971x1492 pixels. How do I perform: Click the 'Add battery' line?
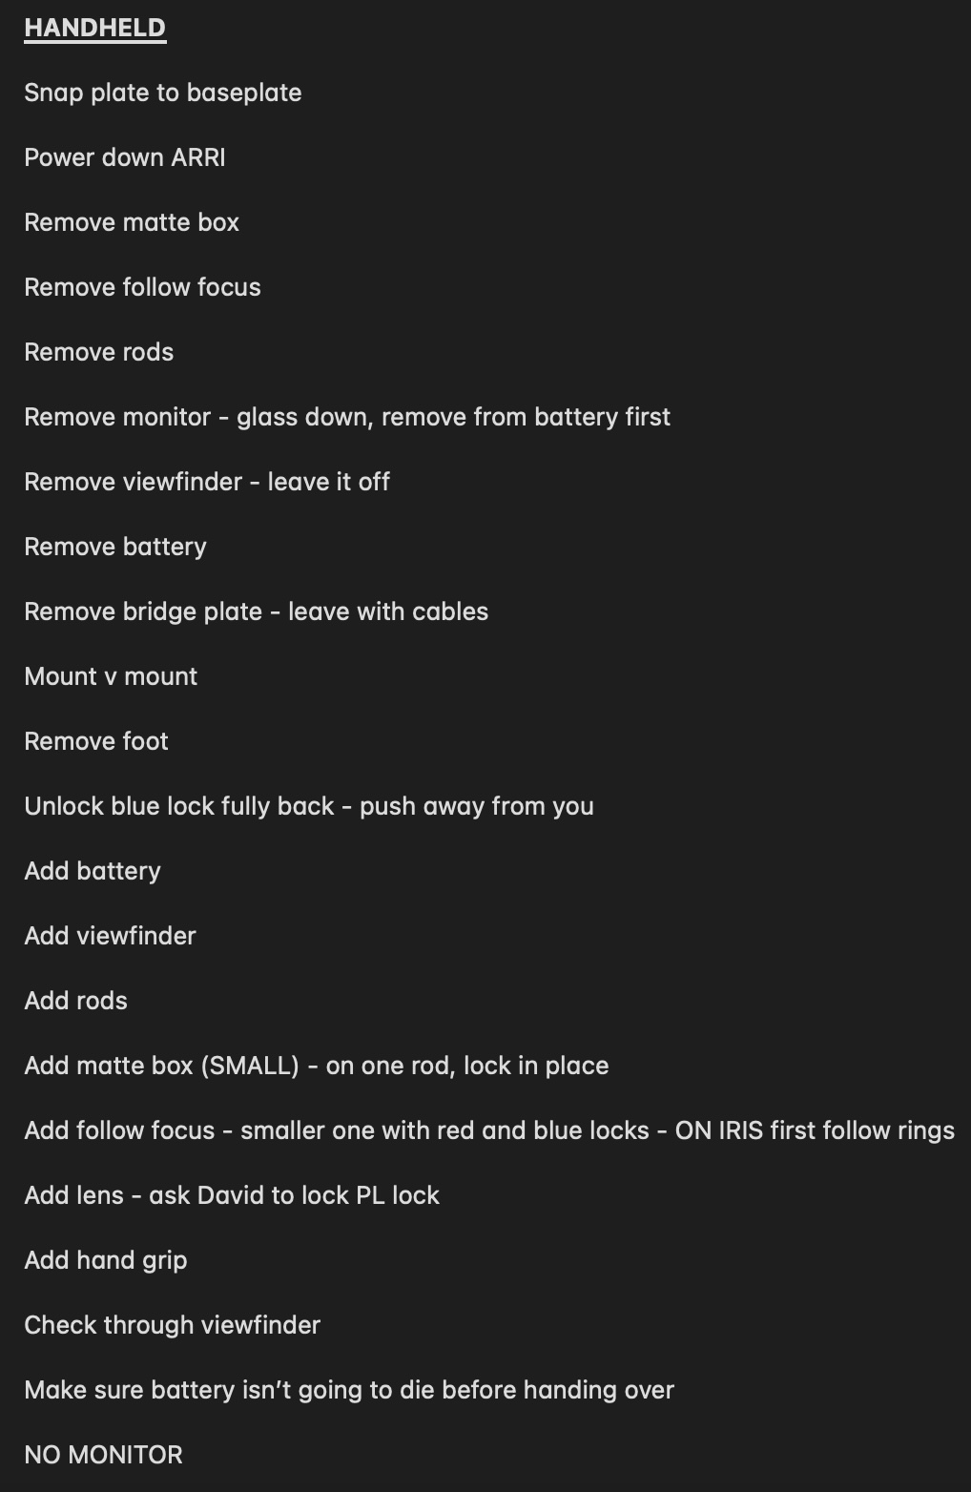pos(93,871)
